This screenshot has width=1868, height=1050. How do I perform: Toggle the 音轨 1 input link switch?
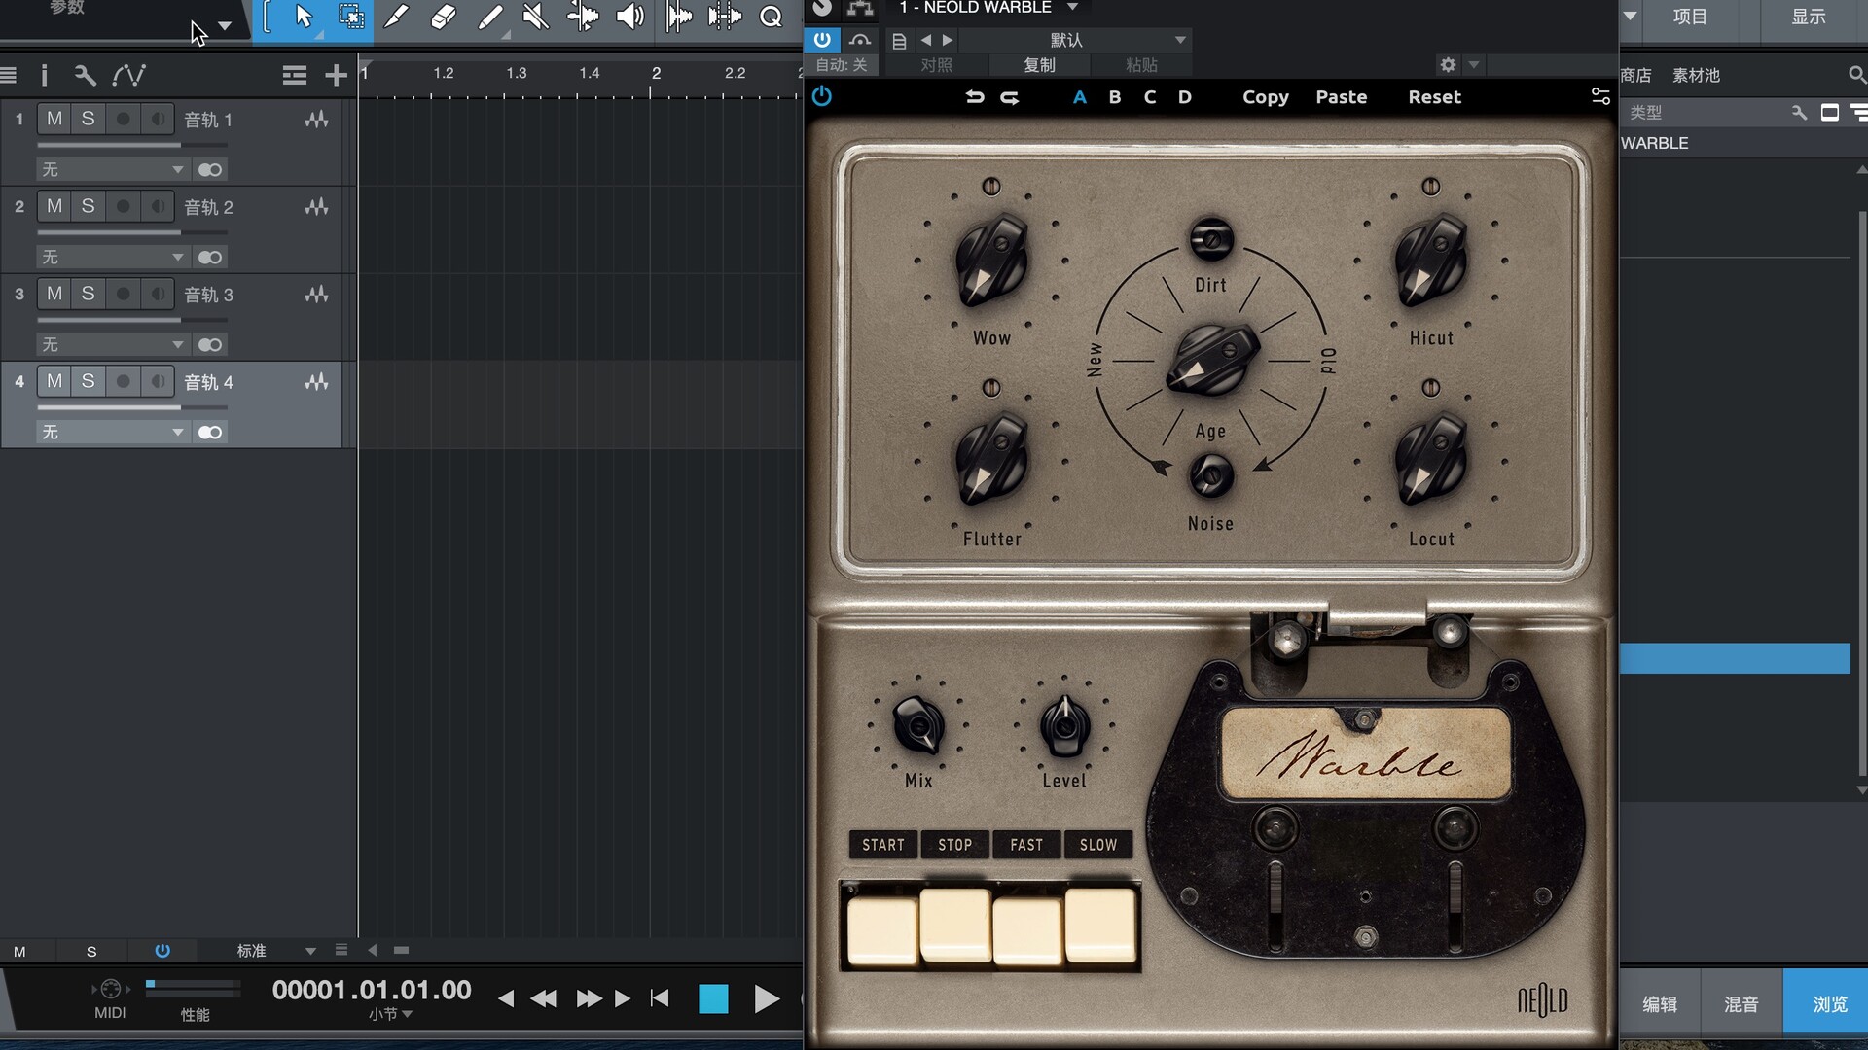210,169
